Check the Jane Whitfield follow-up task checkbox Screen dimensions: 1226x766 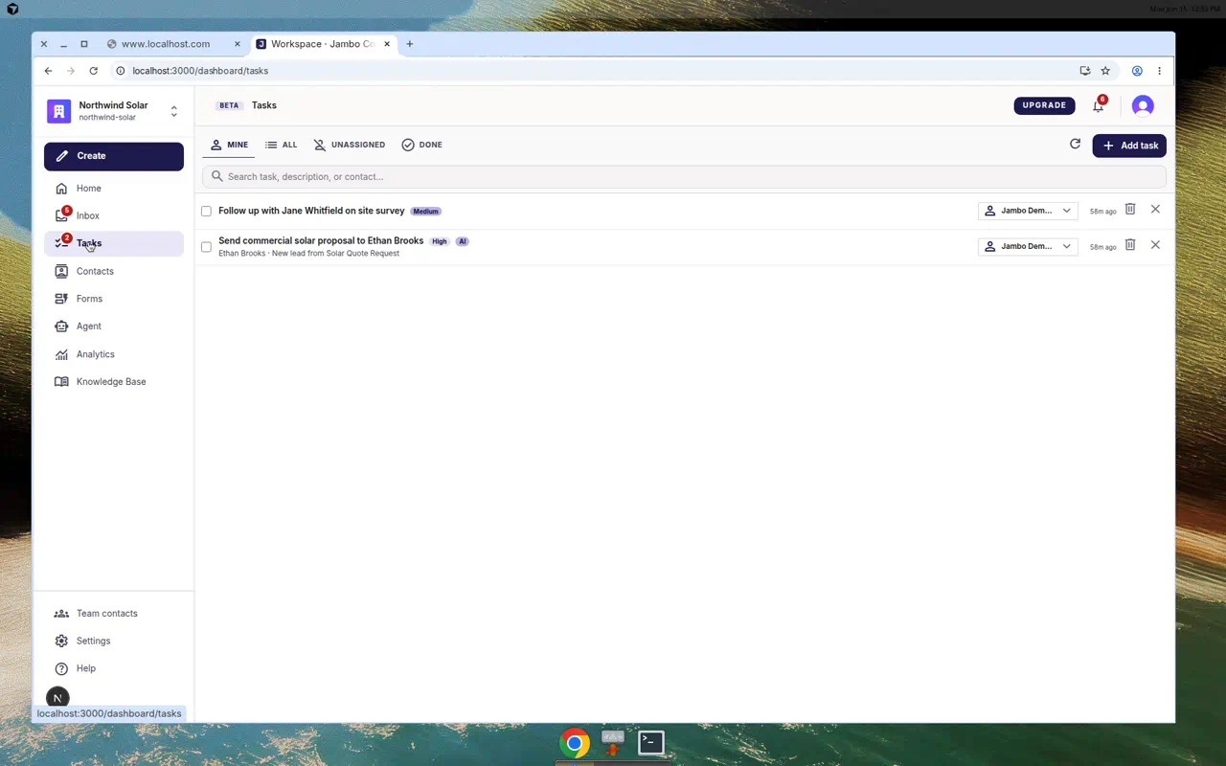(x=206, y=211)
